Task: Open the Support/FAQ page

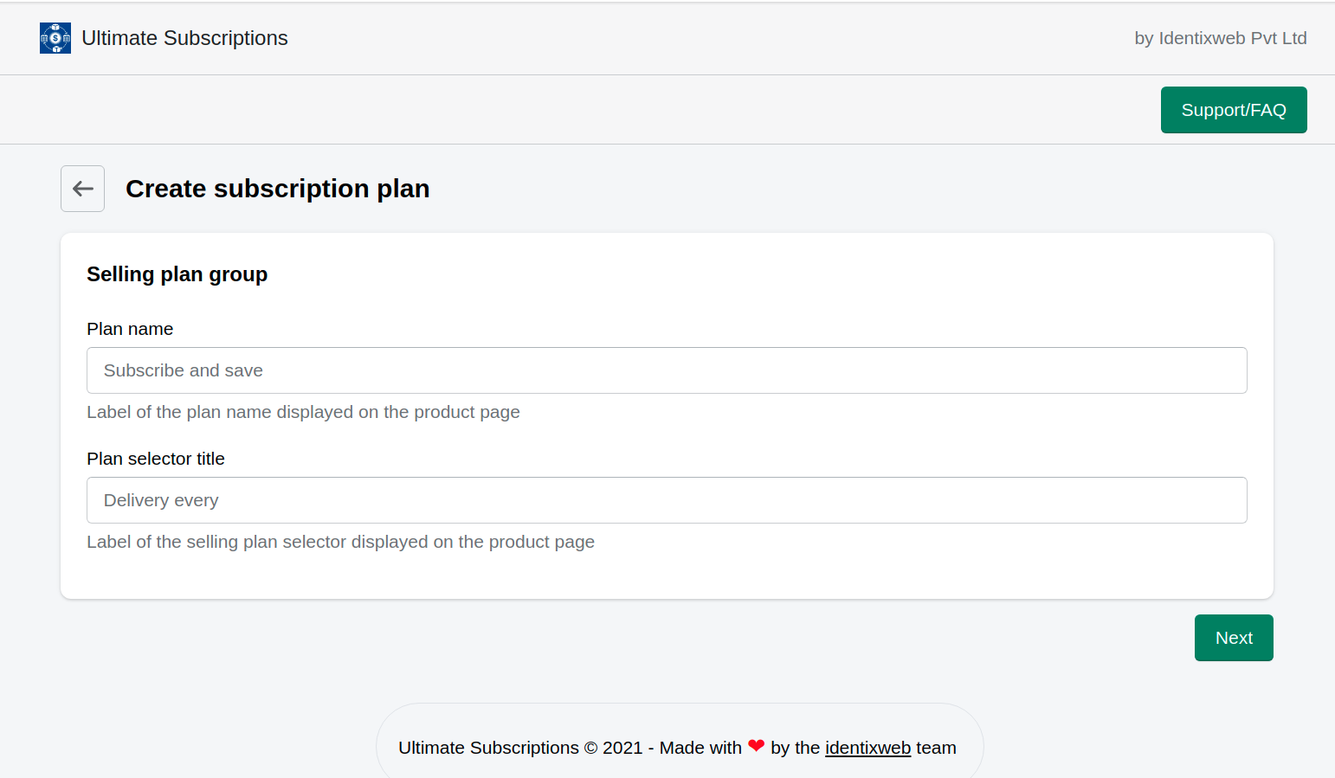Action: [1234, 110]
